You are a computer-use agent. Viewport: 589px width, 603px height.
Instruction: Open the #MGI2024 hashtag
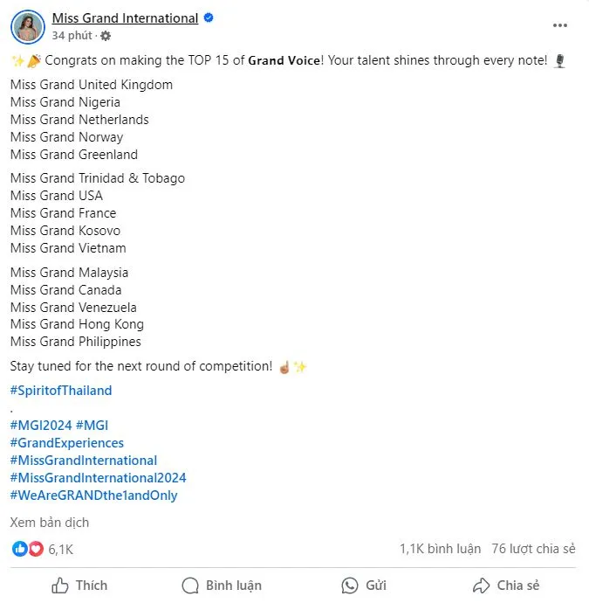pos(41,426)
